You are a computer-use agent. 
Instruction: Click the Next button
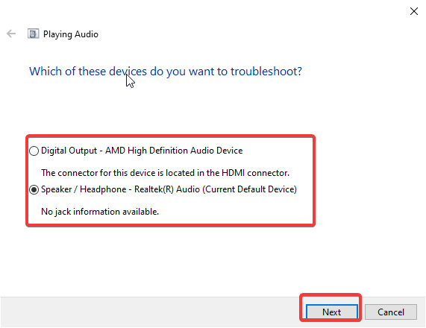(x=332, y=312)
